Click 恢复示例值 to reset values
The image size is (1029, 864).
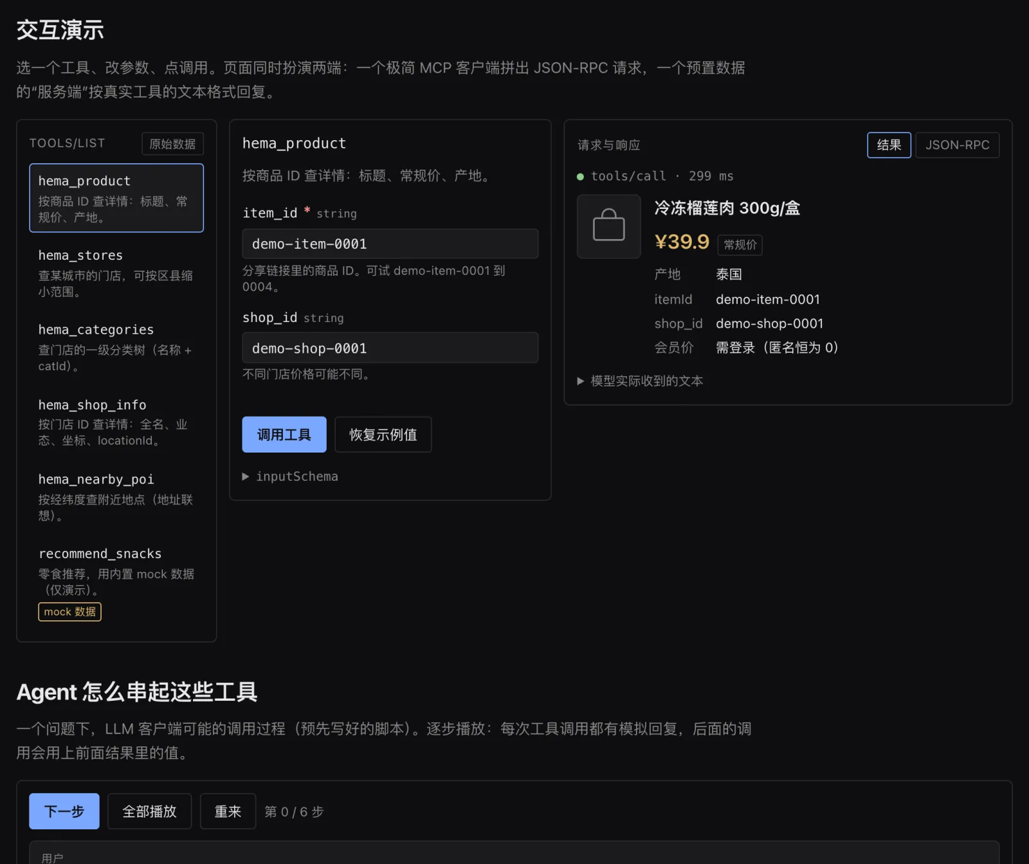pyautogui.click(x=383, y=435)
